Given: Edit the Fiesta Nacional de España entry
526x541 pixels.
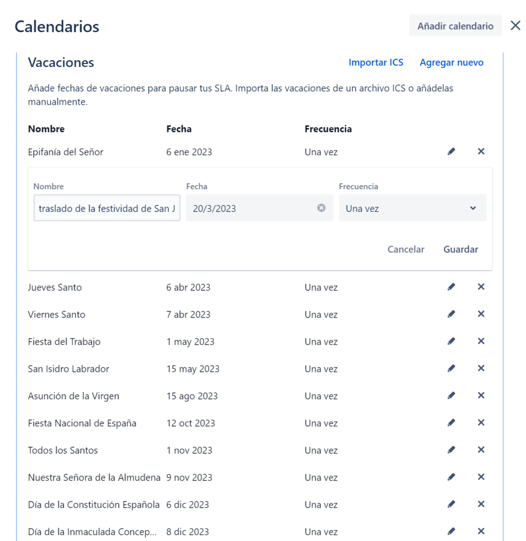Looking at the screenshot, I should click(450, 423).
